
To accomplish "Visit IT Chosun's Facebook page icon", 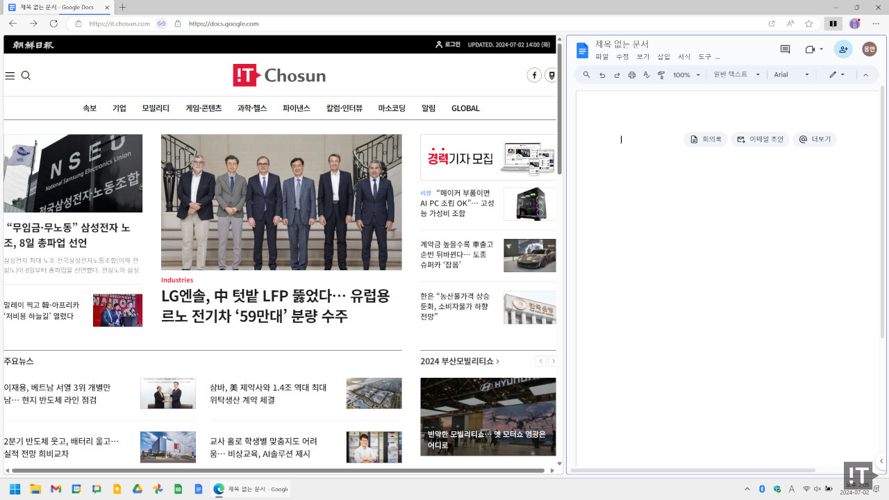I will [534, 74].
